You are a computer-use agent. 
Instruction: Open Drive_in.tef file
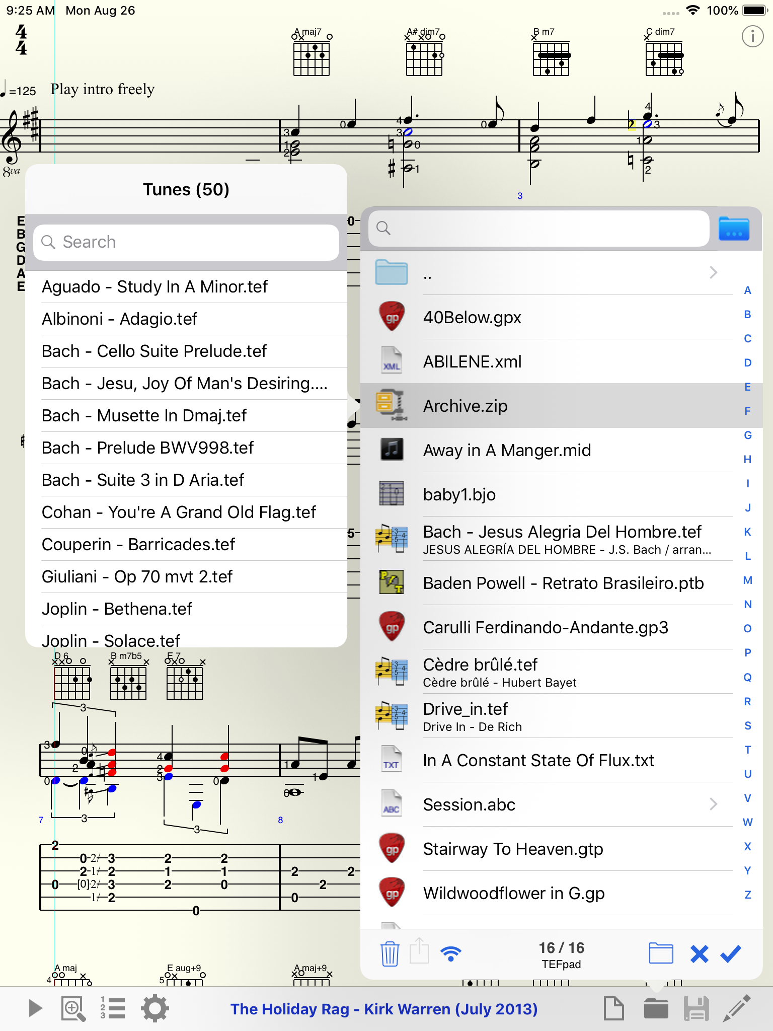pos(547,716)
